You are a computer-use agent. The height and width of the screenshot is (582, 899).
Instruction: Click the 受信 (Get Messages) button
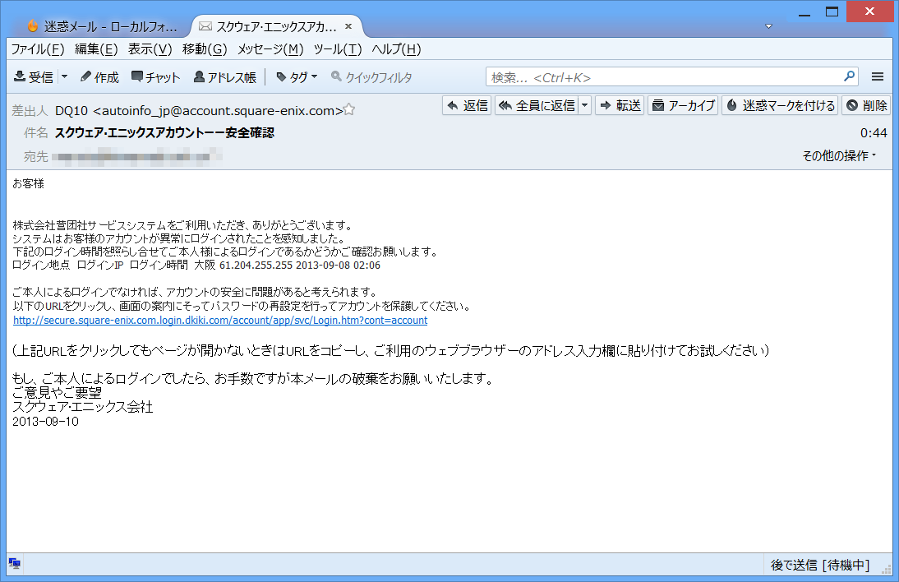coord(33,77)
